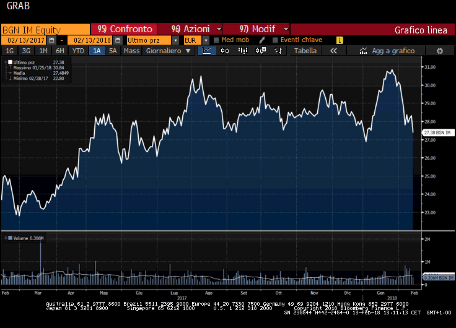Click the 2M volume axis label

click(427, 240)
